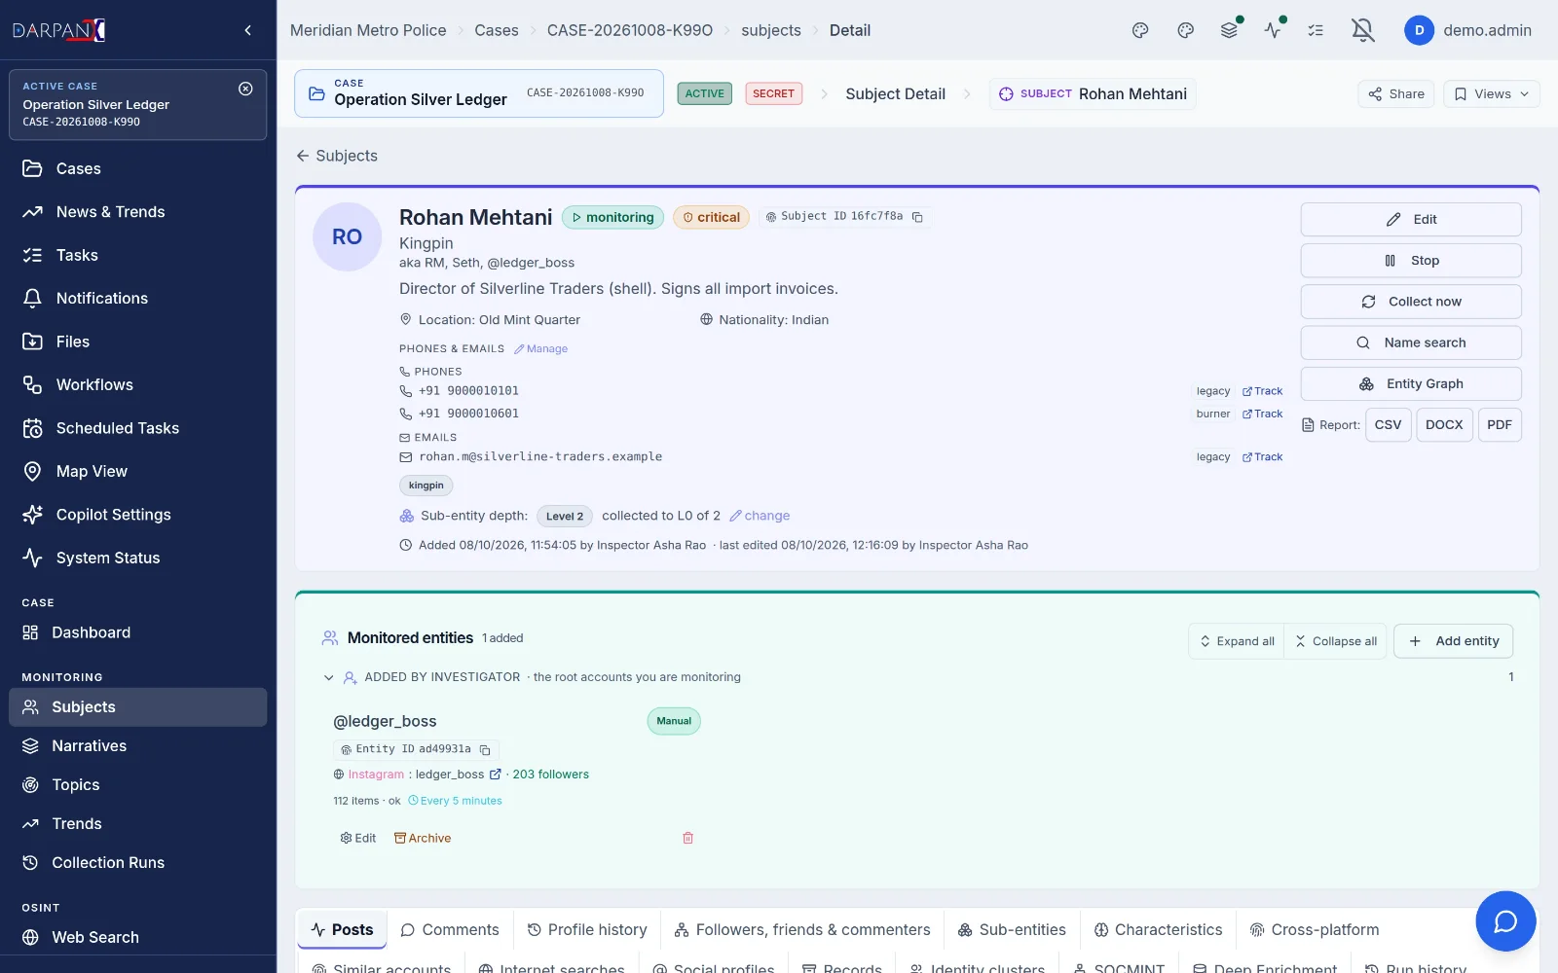
Task: Click Add entity button
Action: coord(1453,641)
